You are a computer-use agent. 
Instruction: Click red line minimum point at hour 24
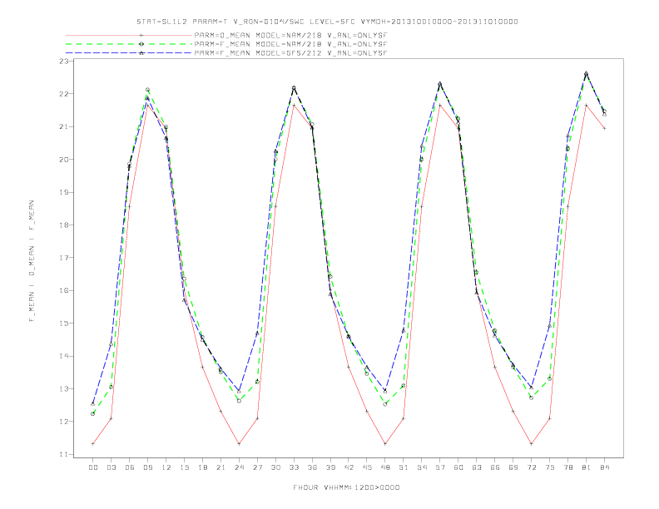(239, 443)
